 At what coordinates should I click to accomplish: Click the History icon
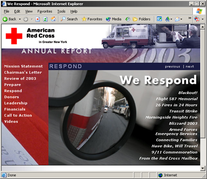click(x=127, y=19)
